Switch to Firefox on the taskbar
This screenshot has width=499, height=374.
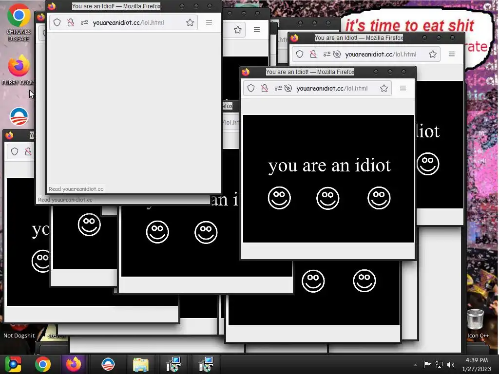[74, 364]
